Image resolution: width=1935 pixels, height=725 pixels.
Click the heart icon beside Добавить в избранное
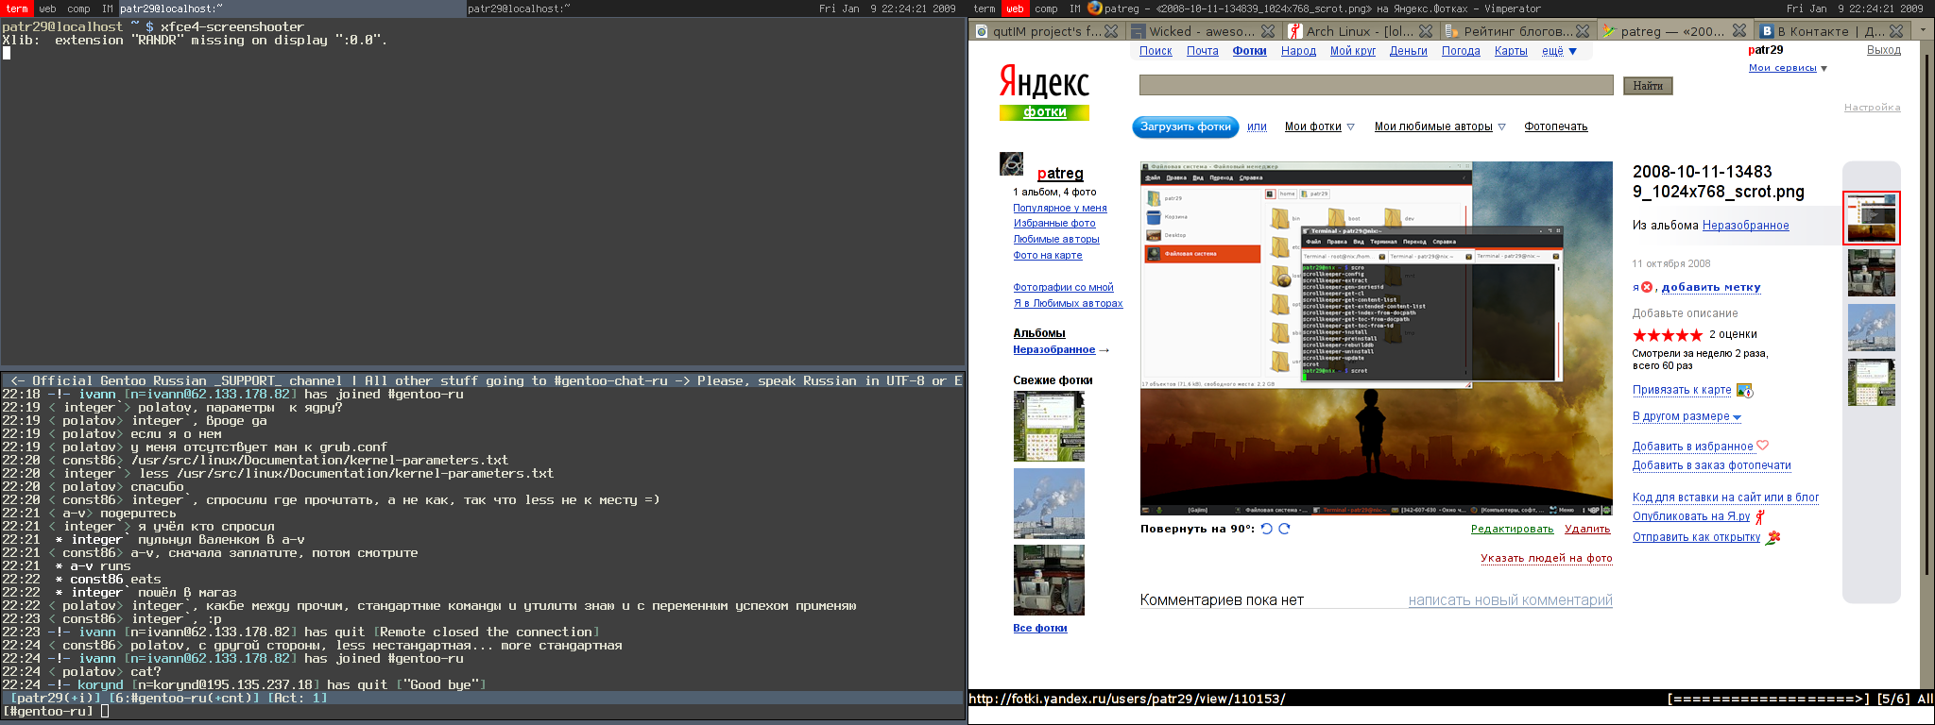[x=1762, y=446]
